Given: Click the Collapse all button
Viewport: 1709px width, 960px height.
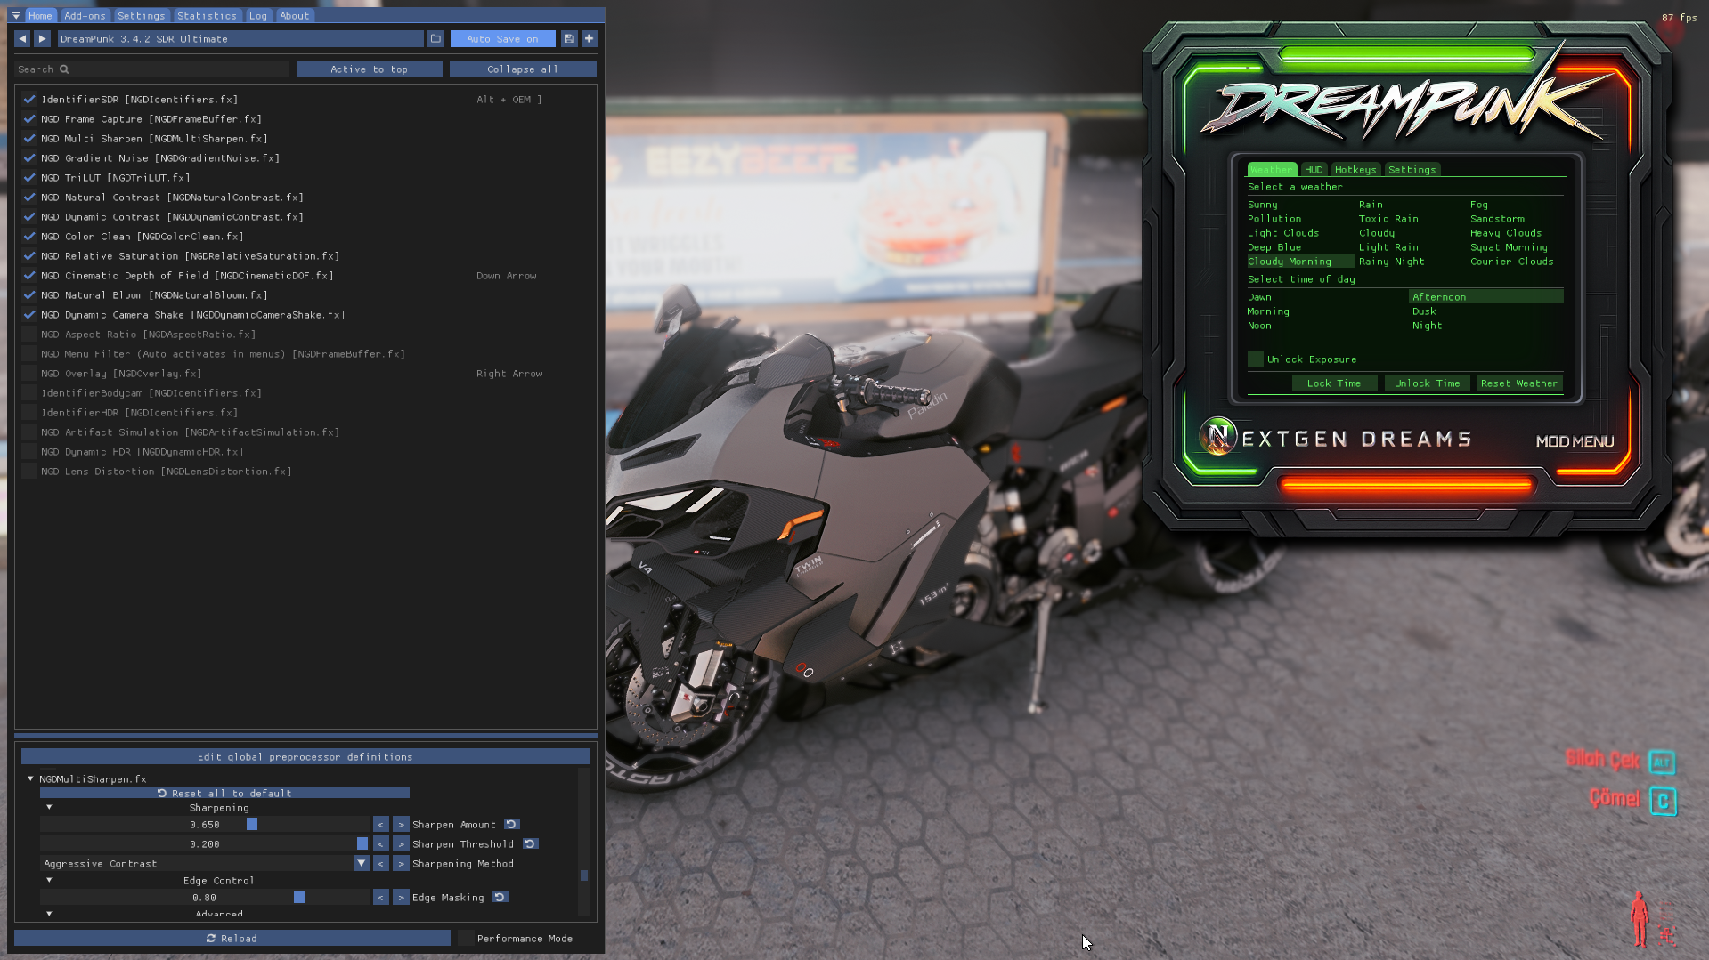Looking at the screenshot, I should [523, 69].
